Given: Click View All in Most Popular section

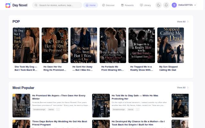Looking at the screenshot, I should 181,87.
